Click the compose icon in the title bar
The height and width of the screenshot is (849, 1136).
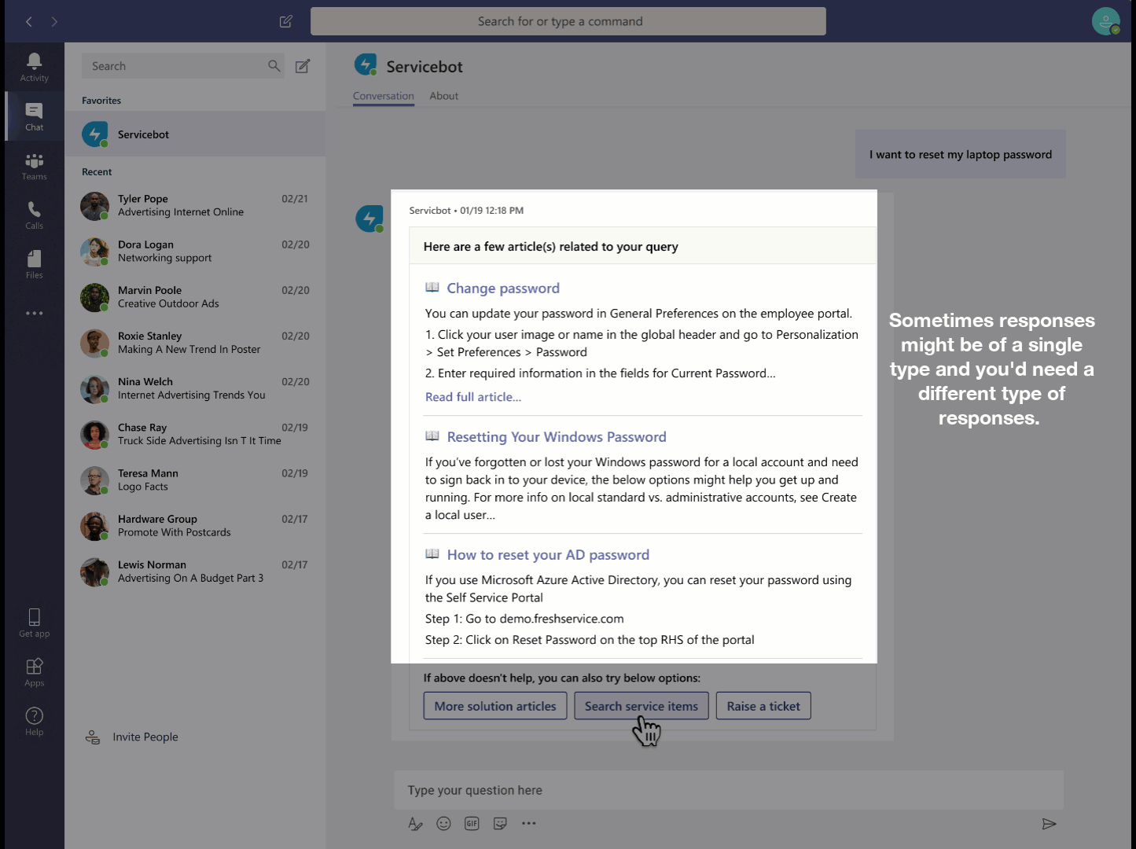click(x=286, y=21)
